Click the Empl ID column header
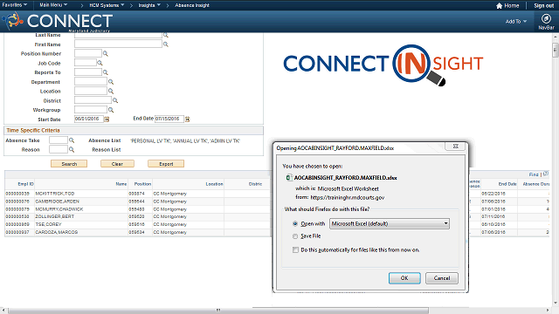This screenshot has width=559, height=314. (x=25, y=184)
